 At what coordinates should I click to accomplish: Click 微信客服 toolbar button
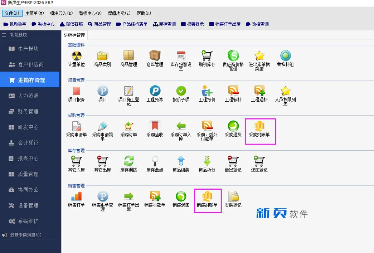point(71,24)
